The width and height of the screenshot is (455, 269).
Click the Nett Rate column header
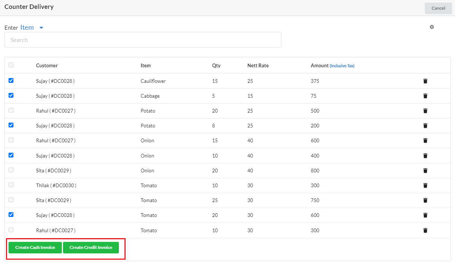point(258,65)
